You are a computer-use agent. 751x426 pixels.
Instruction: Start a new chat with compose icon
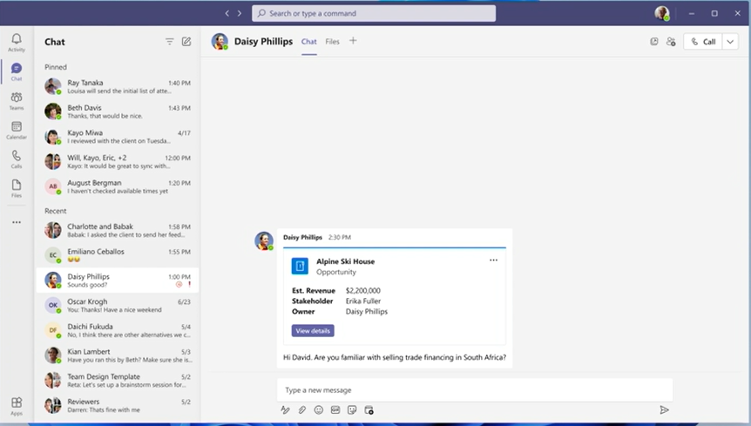(186, 42)
